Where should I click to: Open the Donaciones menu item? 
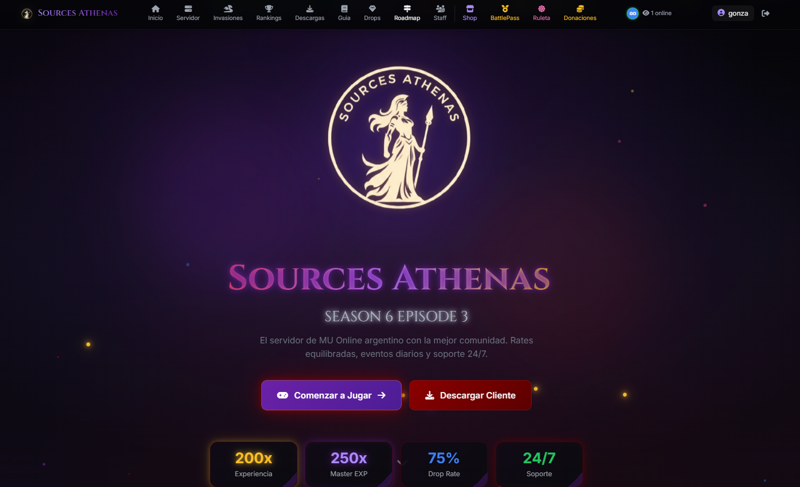[x=580, y=13]
